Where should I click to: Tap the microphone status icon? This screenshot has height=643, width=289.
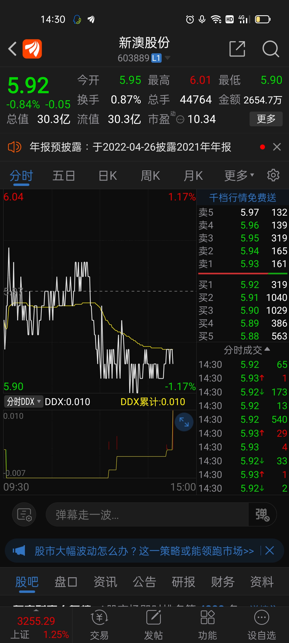pos(202,19)
